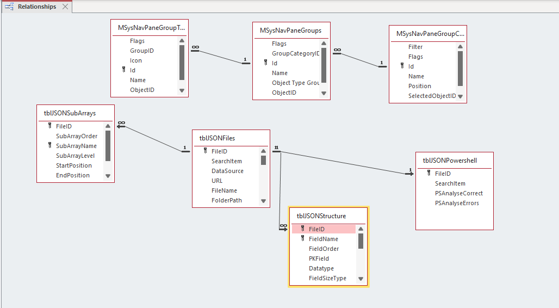Click key icon beside Id in MSysNavPaneGroupC table

402,66
